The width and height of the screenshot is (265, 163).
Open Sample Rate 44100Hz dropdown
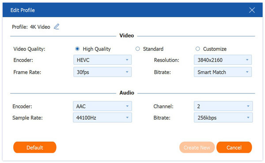pos(102,117)
